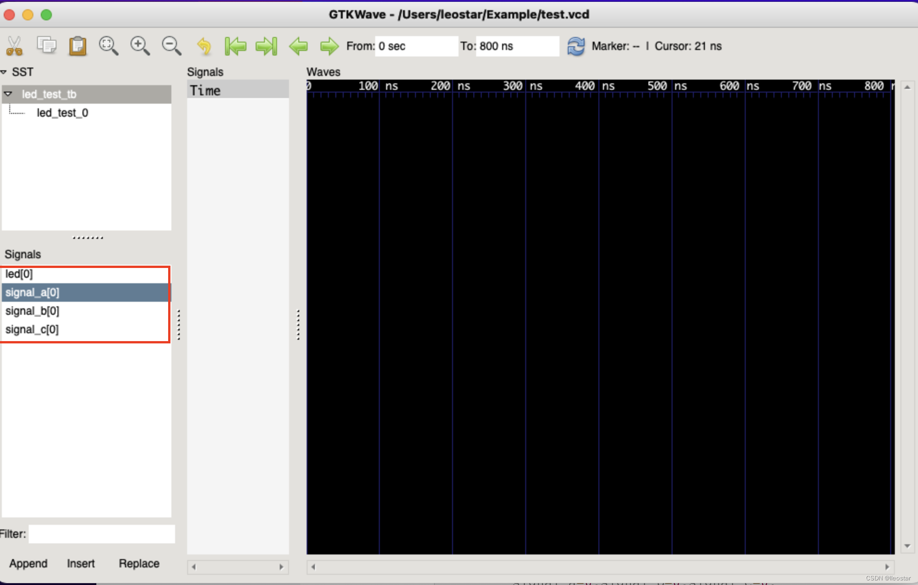918x585 pixels.
Task: Click the Find Previous Edge left arrow
Action: (x=298, y=46)
